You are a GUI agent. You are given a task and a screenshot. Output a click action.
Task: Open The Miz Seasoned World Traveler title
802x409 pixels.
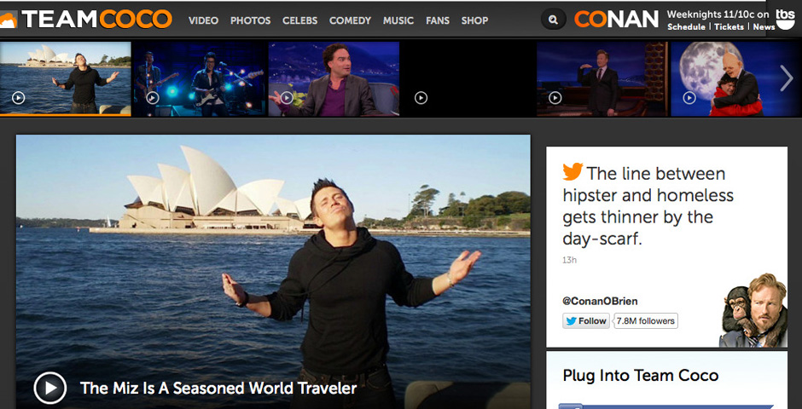[218, 388]
